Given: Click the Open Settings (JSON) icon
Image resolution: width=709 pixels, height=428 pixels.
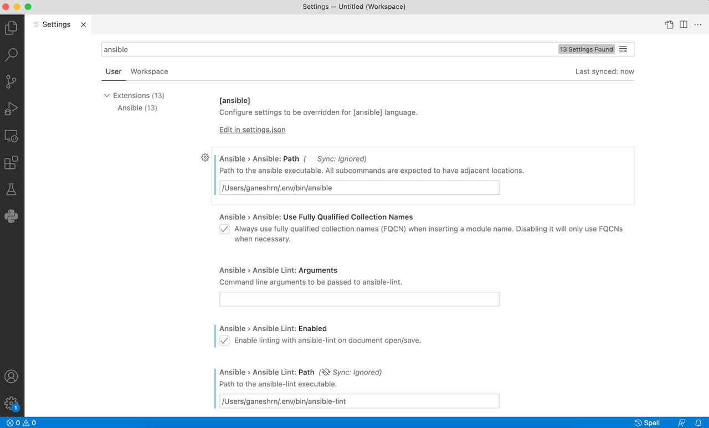Looking at the screenshot, I should (x=669, y=24).
